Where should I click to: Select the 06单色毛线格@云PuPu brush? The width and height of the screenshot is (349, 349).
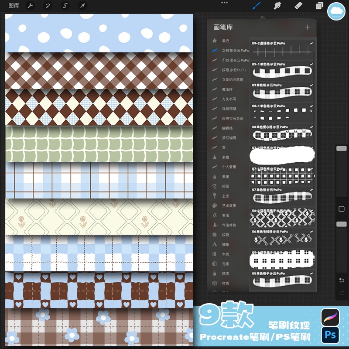282,238
